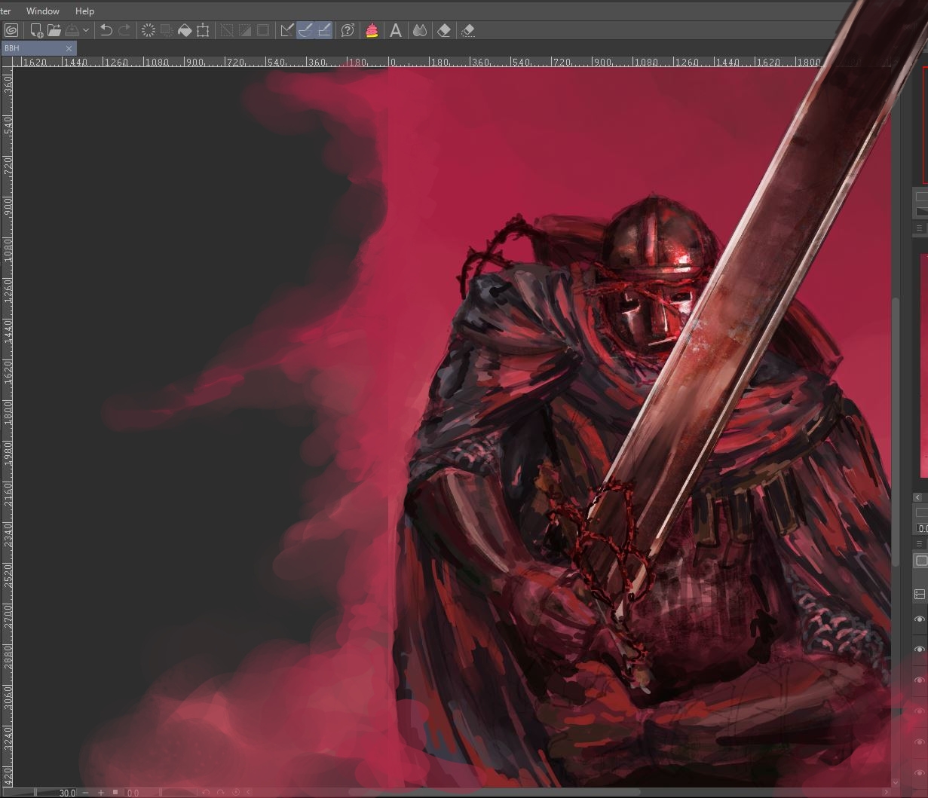
Task: Open the text tool 'A' icon
Action: click(395, 30)
